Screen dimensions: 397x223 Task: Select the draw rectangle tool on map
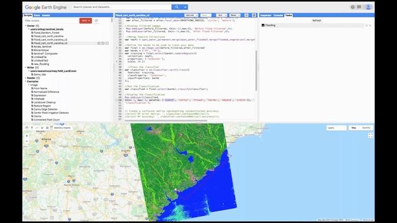[47, 128]
